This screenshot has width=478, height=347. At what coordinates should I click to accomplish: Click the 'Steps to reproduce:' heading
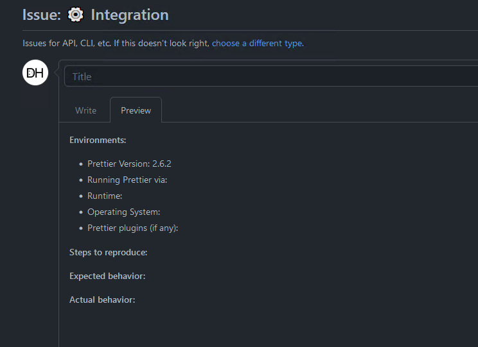(108, 252)
